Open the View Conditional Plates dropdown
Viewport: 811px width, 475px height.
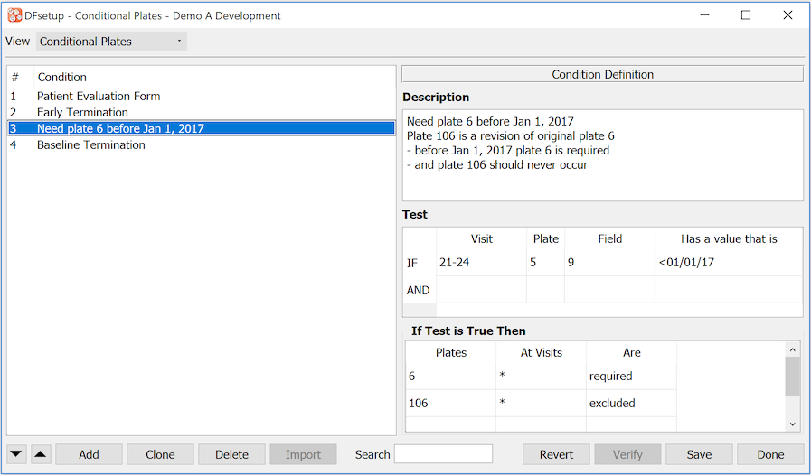[111, 42]
